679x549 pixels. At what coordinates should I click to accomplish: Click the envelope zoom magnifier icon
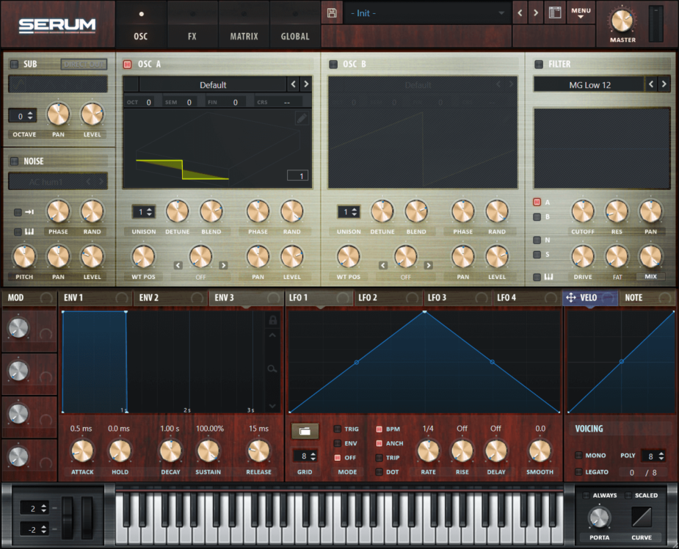272,369
